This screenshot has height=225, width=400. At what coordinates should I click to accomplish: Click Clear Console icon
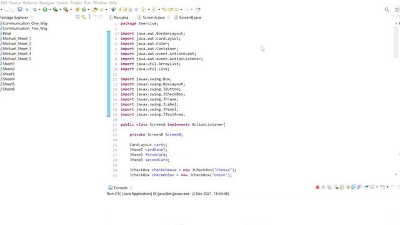[x=336, y=187]
